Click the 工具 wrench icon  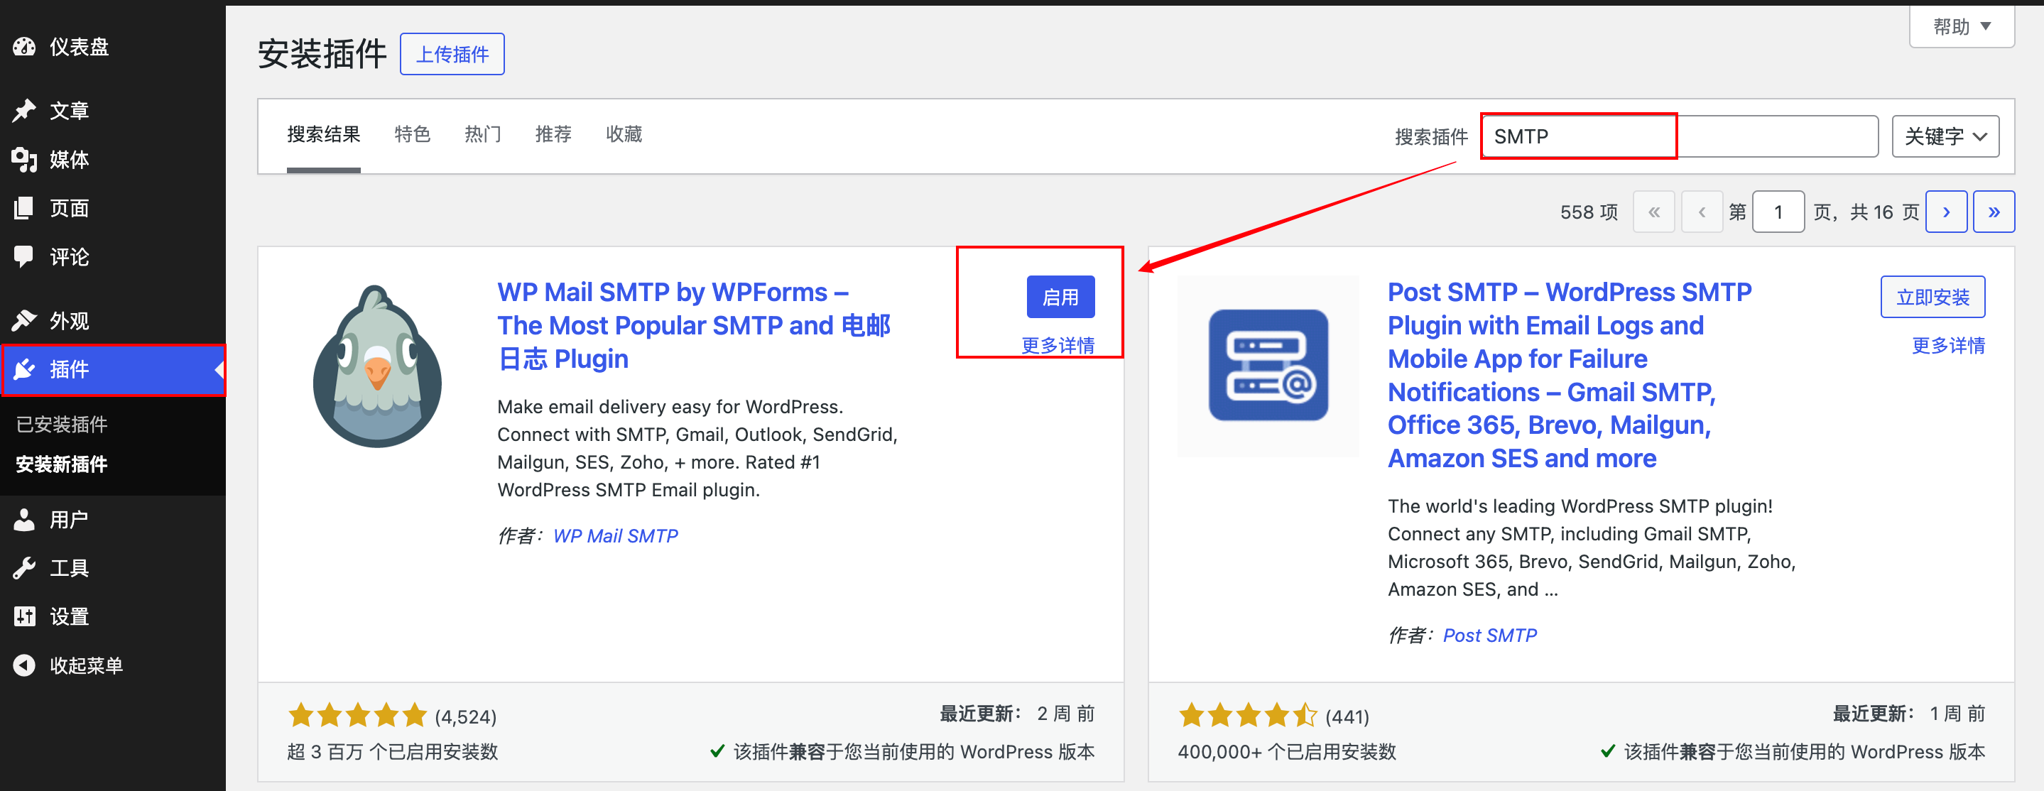coord(25,568)
